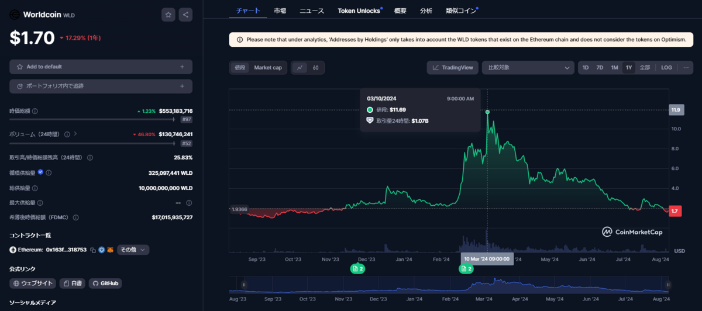The height and width of the screenshot is (311, 702).
Task: Open the 類似コイン tab
Action: (x=460, y=11)
